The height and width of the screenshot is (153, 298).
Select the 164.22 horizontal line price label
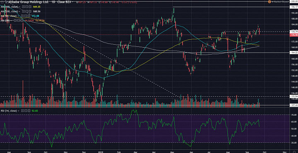[294, 53]
